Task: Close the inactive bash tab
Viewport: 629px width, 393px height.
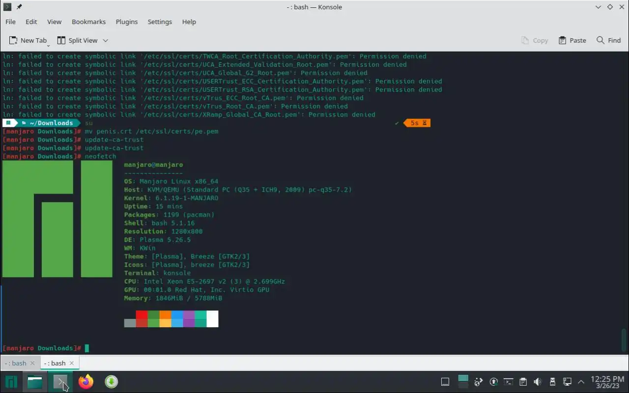Action: pyautogui.click(x=32, y=363)
